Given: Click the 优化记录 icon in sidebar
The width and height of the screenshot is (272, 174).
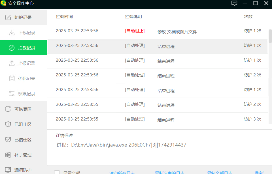Looking at the screenshot, I should point(12,79).
